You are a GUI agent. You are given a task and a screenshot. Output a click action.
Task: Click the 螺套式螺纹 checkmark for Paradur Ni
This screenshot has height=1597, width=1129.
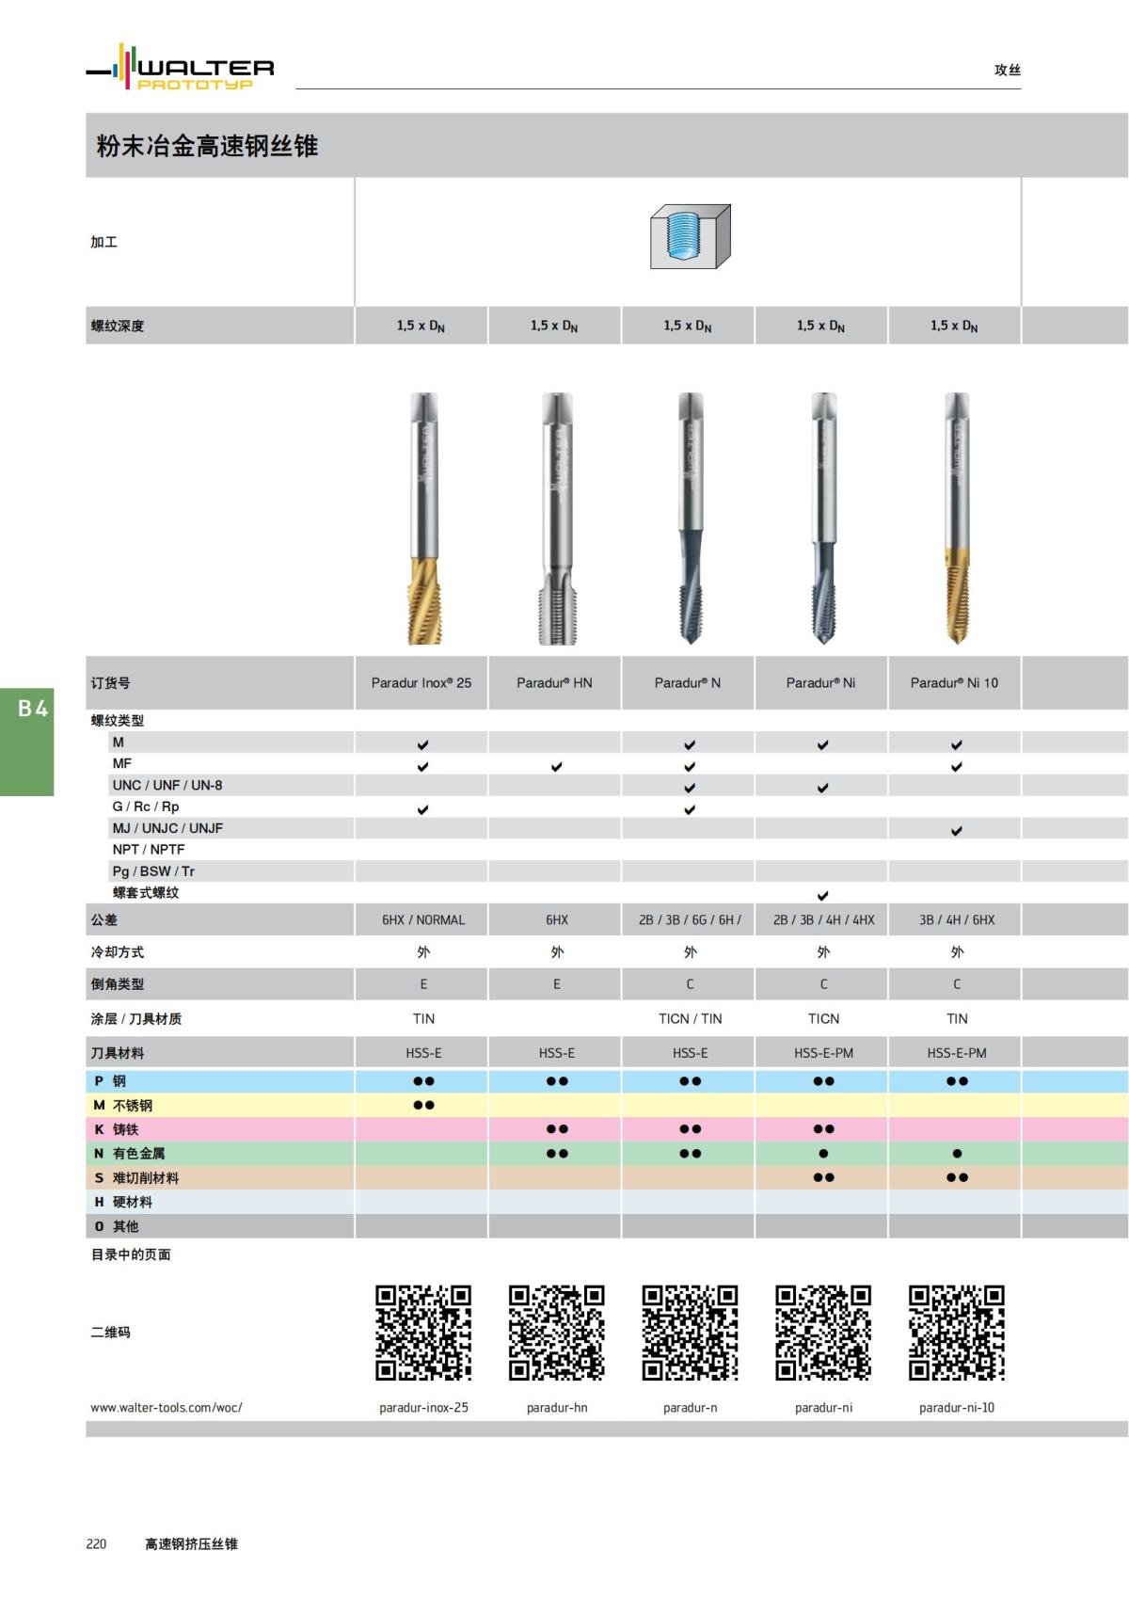tap(823, 896)
